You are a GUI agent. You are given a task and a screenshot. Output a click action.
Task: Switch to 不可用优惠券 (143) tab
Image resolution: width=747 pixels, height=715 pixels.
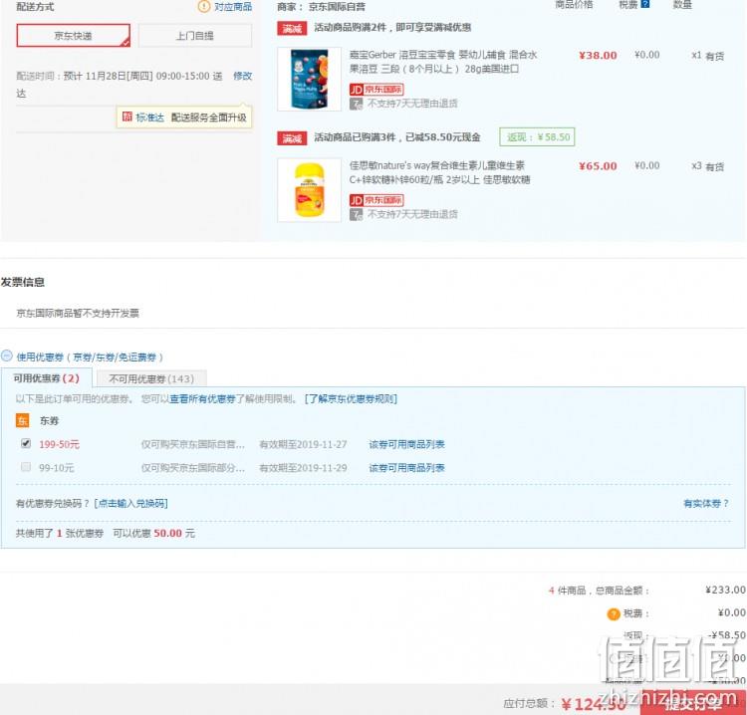(x=151, y=378)
